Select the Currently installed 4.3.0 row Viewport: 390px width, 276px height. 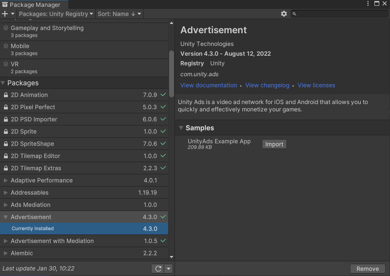tap(84, 229)
